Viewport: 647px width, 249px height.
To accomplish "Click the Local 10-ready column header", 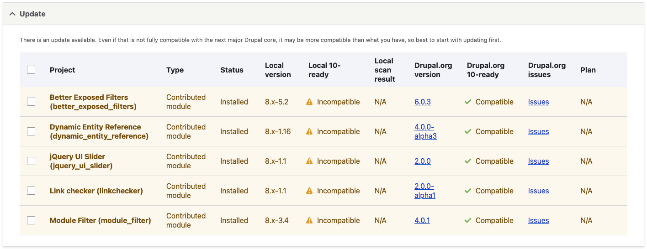I will coord(324,70).
